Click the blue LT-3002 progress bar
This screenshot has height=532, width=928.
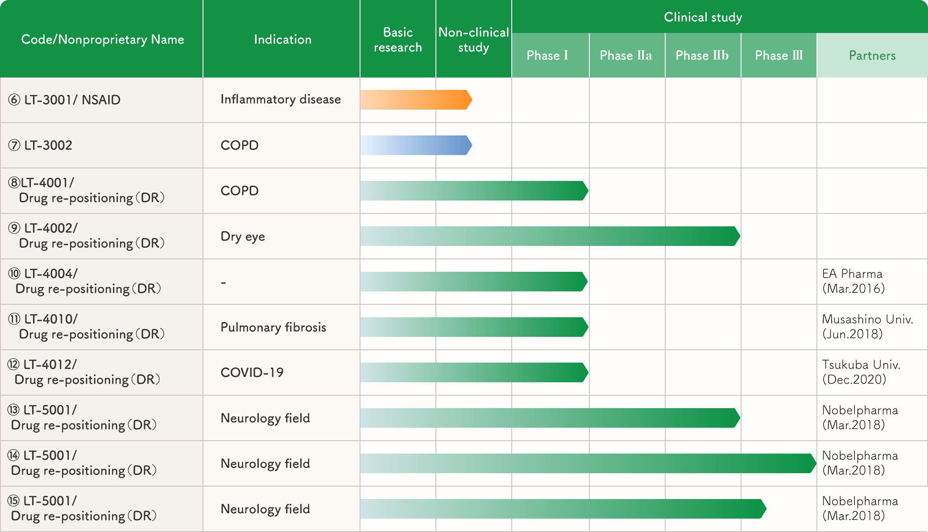click(416, 145)
